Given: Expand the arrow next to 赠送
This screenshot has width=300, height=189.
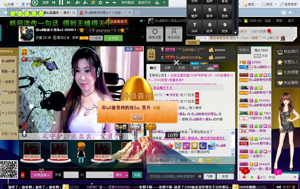Looking at the screenshot, I should 127,175.
